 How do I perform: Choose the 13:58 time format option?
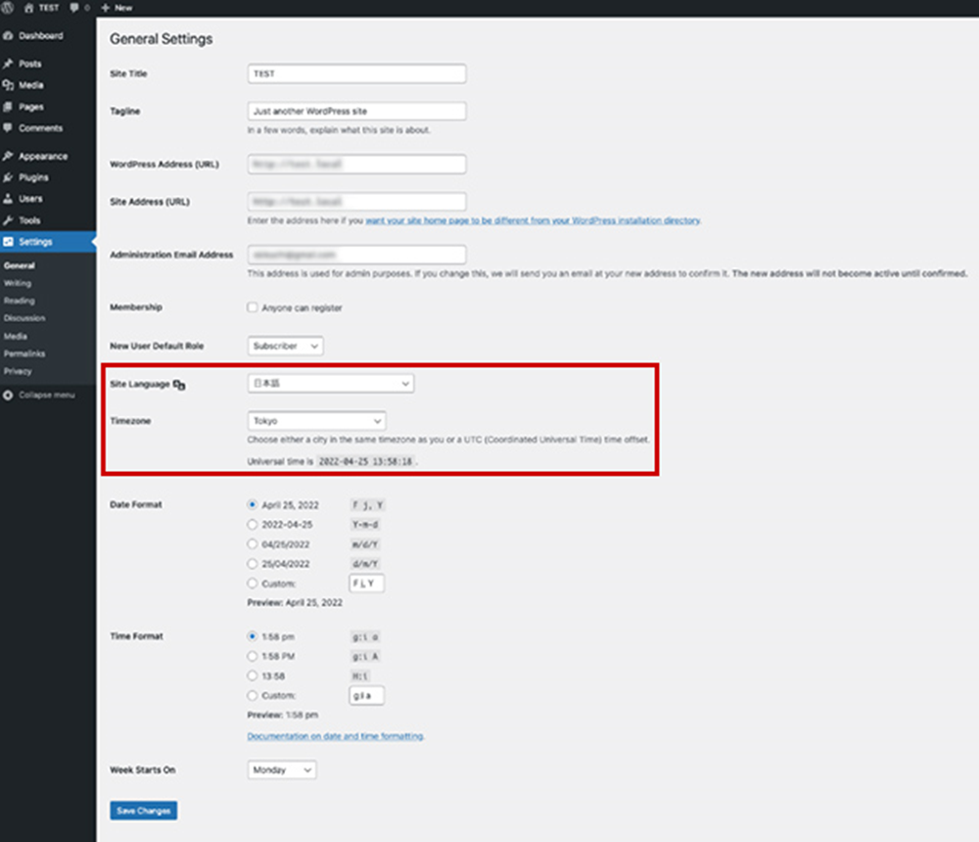(x=253, y=676)
